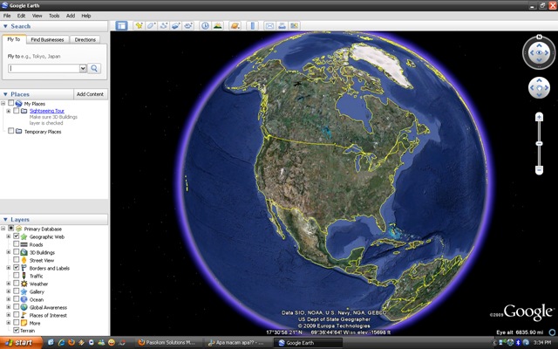Disable the Terrain checkbox
The image size is (558, 349).
point(17,330)
